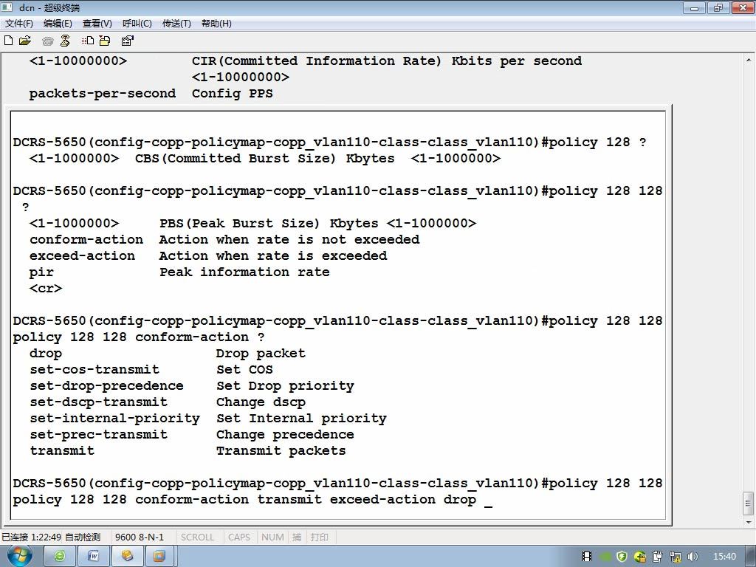Screen dimensions: 756x567
Task: Click the 'CBS(Committed Burst Size)' text
Action: click(235, 158)
